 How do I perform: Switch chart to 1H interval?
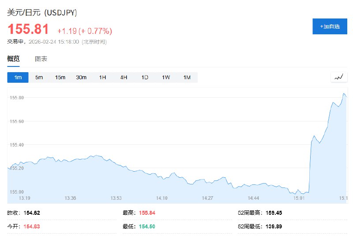[x=102, y=77]
